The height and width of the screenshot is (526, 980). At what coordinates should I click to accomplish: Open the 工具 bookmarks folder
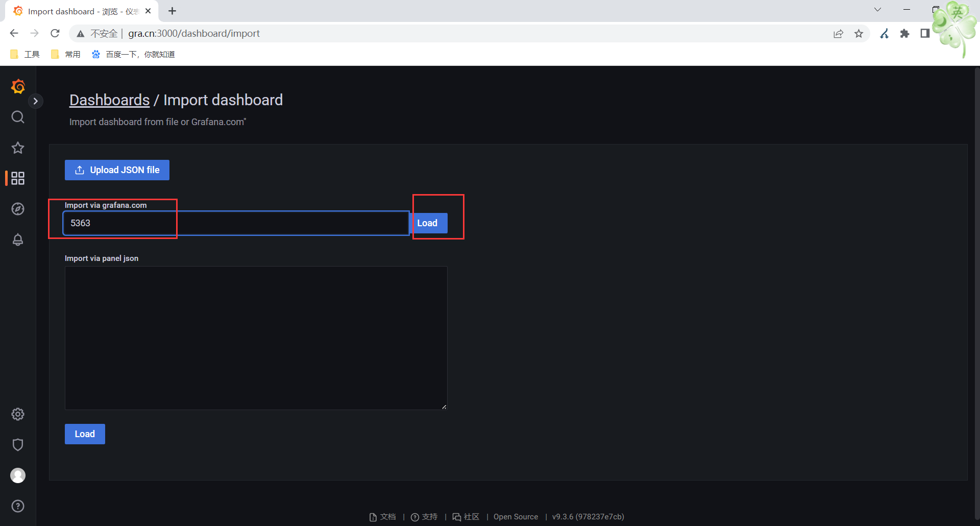(25, 54)
